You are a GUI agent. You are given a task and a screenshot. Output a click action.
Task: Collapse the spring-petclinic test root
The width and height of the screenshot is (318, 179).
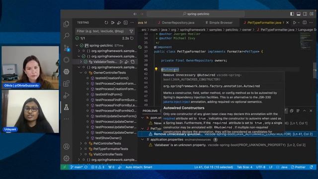(77, 45)
